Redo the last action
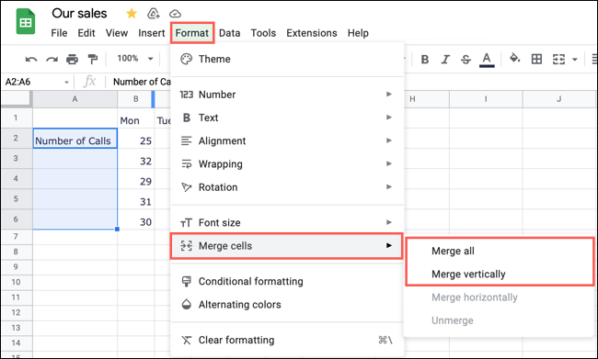The image size is (598, 359). tap(52, 59)
